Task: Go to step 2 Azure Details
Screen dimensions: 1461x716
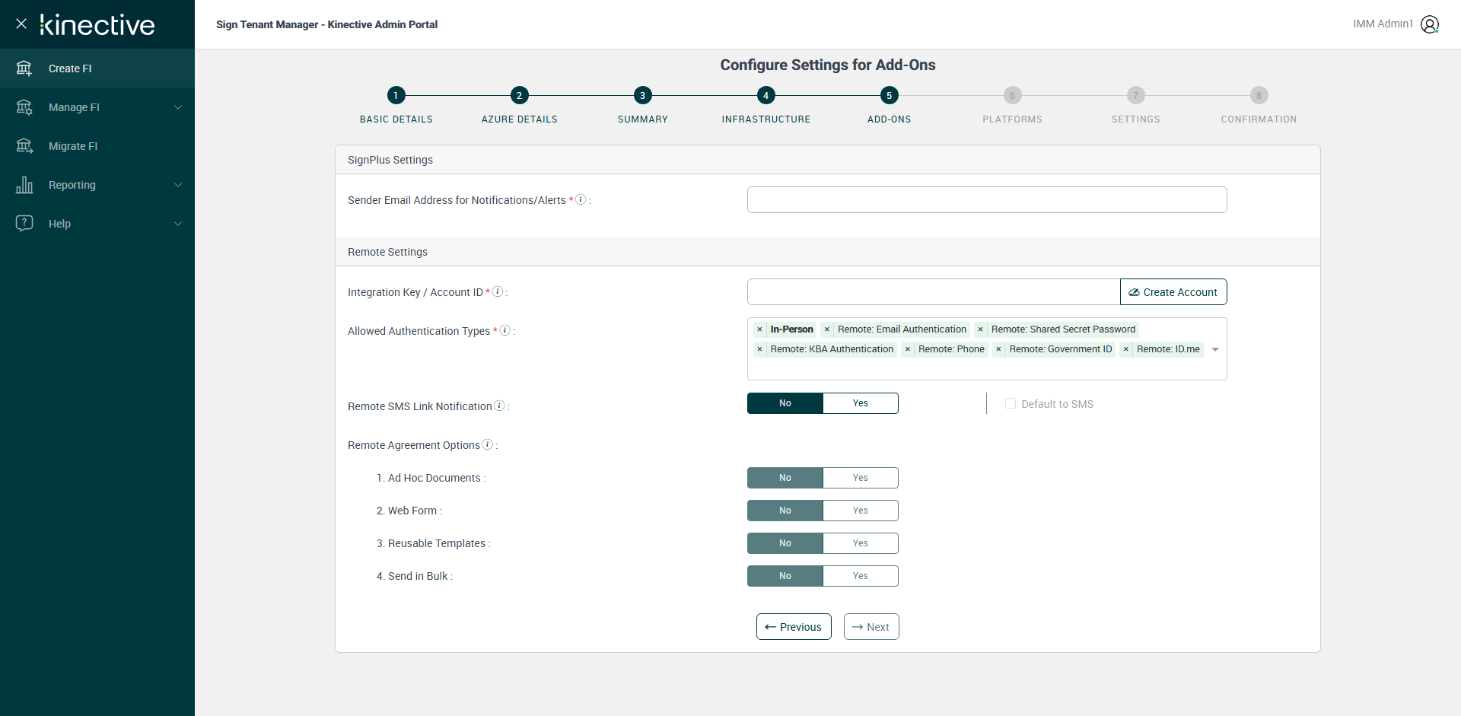Action: click(519, 95)
